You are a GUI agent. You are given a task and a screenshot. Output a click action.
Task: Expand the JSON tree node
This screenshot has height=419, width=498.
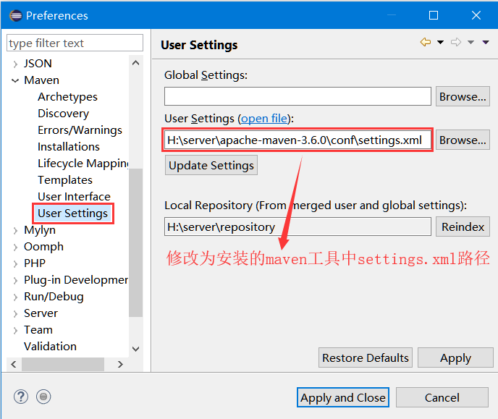[15, 64]
